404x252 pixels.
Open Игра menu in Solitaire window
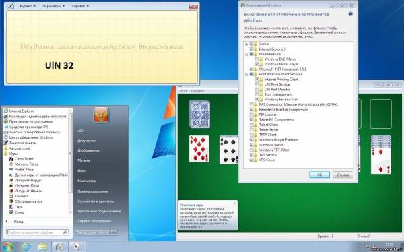pyautogui.click(x=183, y=91)
